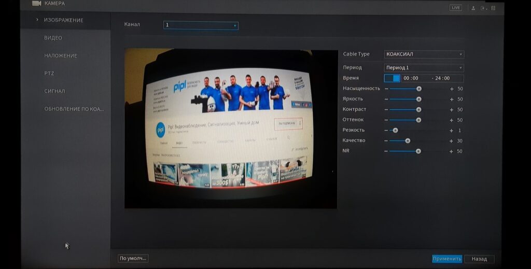Viewport: 531px width, 269px height.
Task: Click the Резкость value 1
Action: (459, 130)
